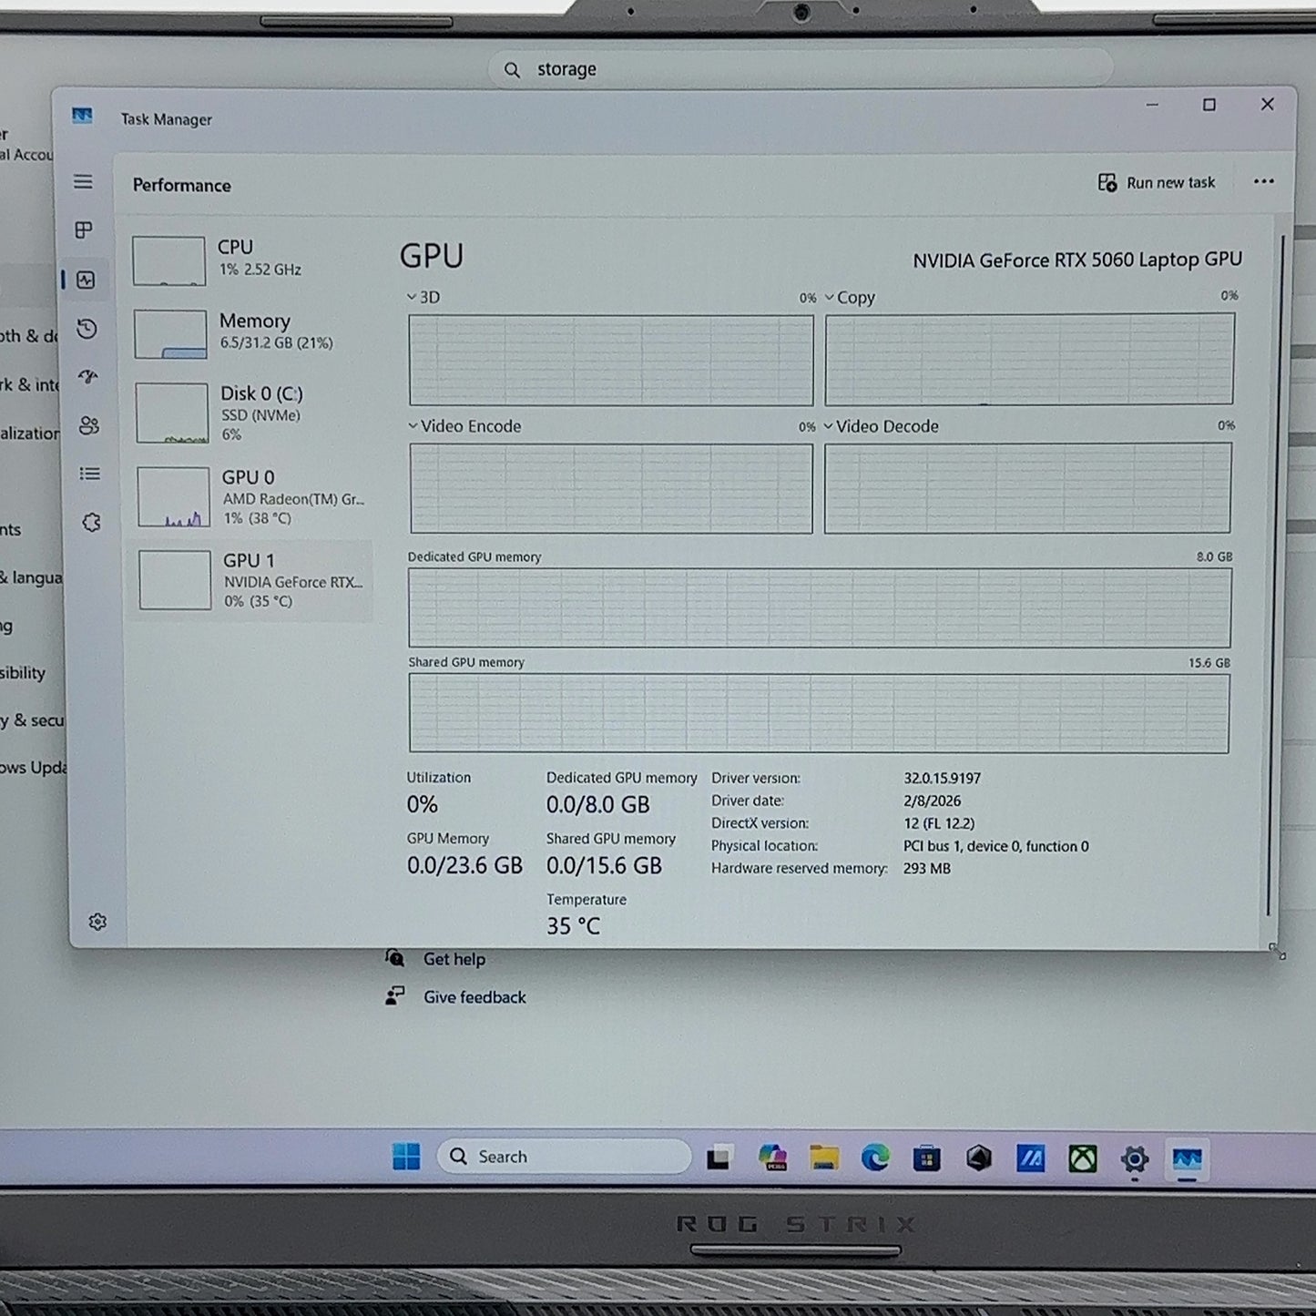Open the Video Encode engine dropdown

coord(464,426)
